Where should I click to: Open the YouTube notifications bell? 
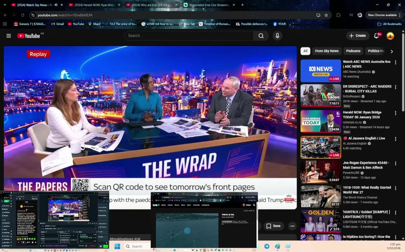pyautogui.click(x=377, y=36)
